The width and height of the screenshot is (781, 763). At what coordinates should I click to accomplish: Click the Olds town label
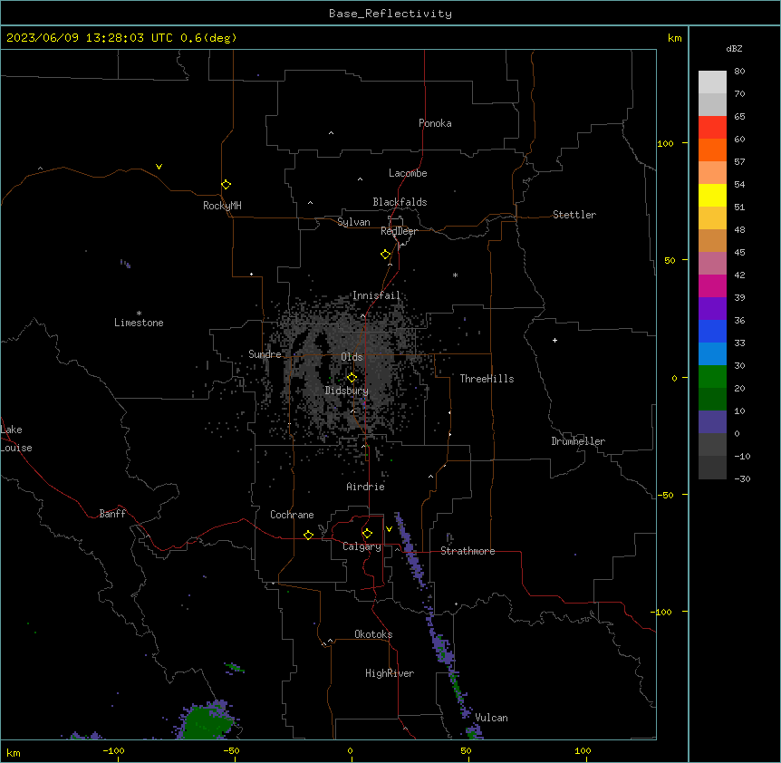352,357
